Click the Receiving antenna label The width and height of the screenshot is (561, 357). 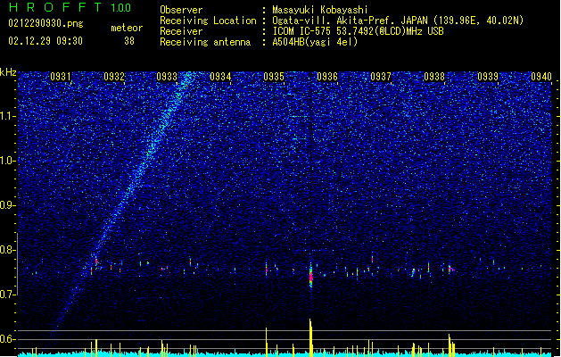(205, 42)
